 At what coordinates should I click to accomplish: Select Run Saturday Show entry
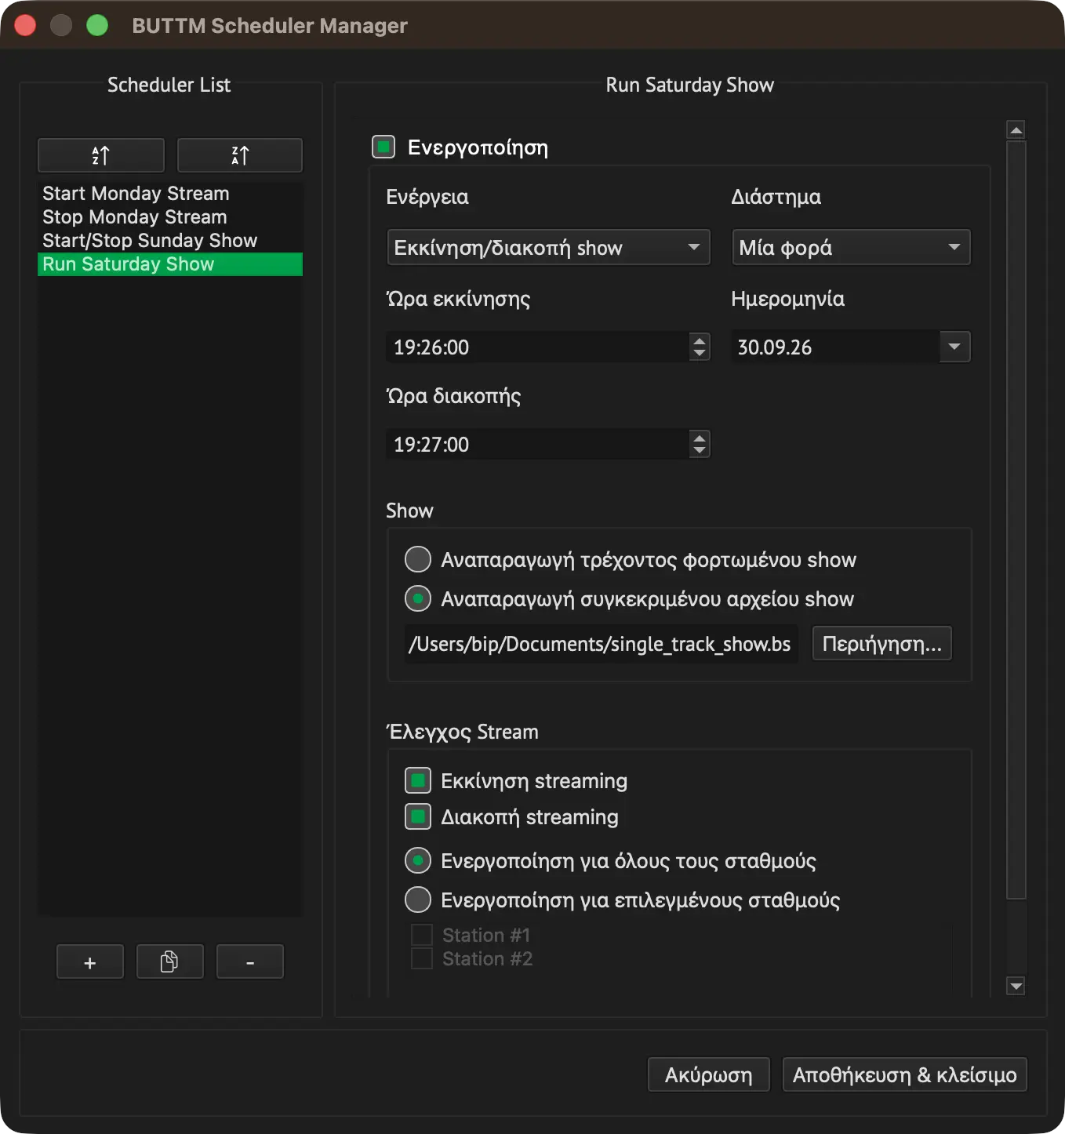170,264
